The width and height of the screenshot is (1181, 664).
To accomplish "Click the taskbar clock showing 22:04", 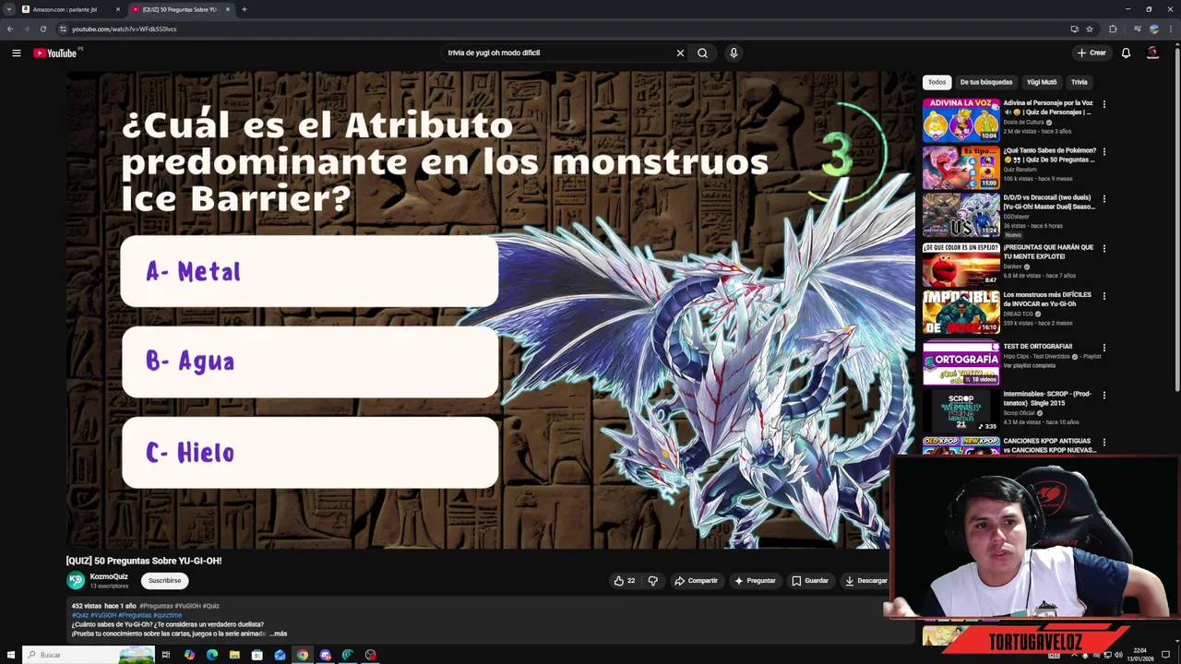I will click(1139, 655).
